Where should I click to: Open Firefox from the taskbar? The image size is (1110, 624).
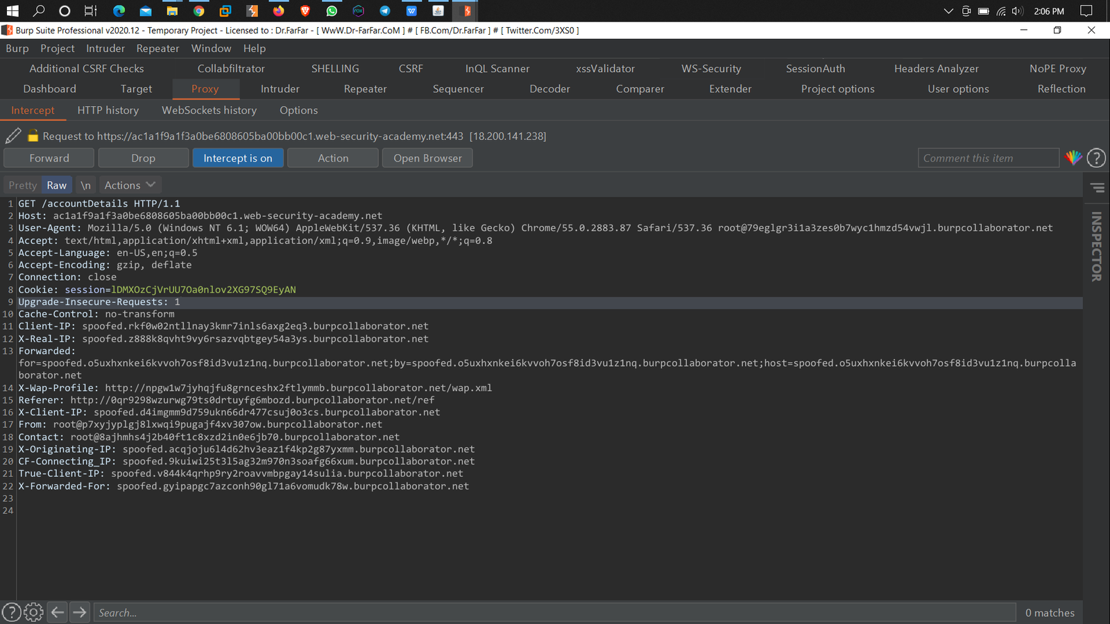(x=278, y=11)
